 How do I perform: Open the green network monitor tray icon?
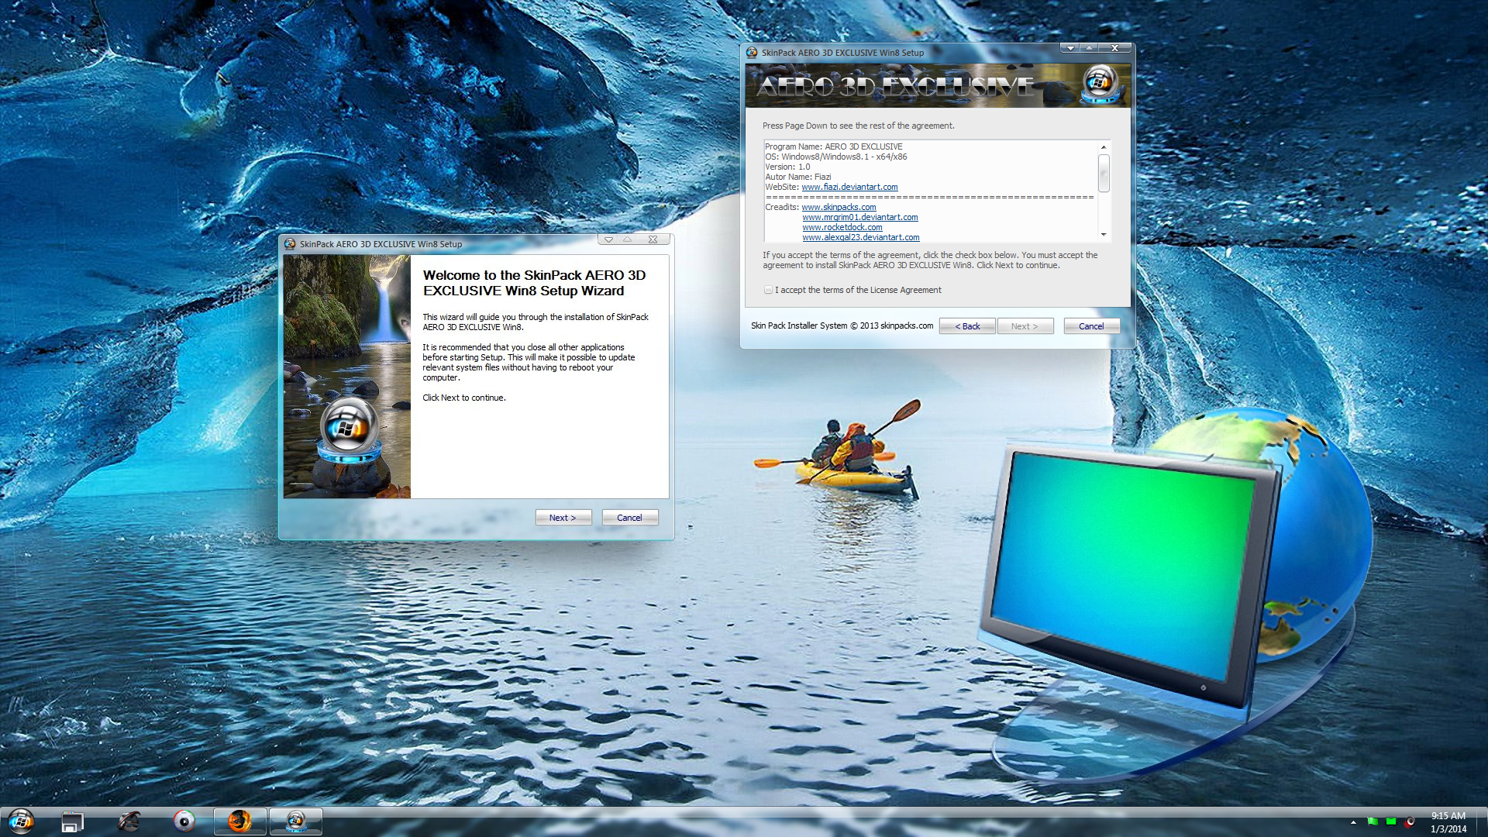coord(1391,821)
